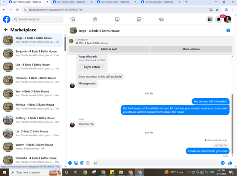This screenshot has height=176, width=237.
Task: Open Lisa - 4 Beds 3 Baths House chat
Action: 32,66
